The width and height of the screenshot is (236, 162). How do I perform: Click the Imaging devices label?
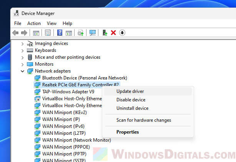click(x=52, y=43)
